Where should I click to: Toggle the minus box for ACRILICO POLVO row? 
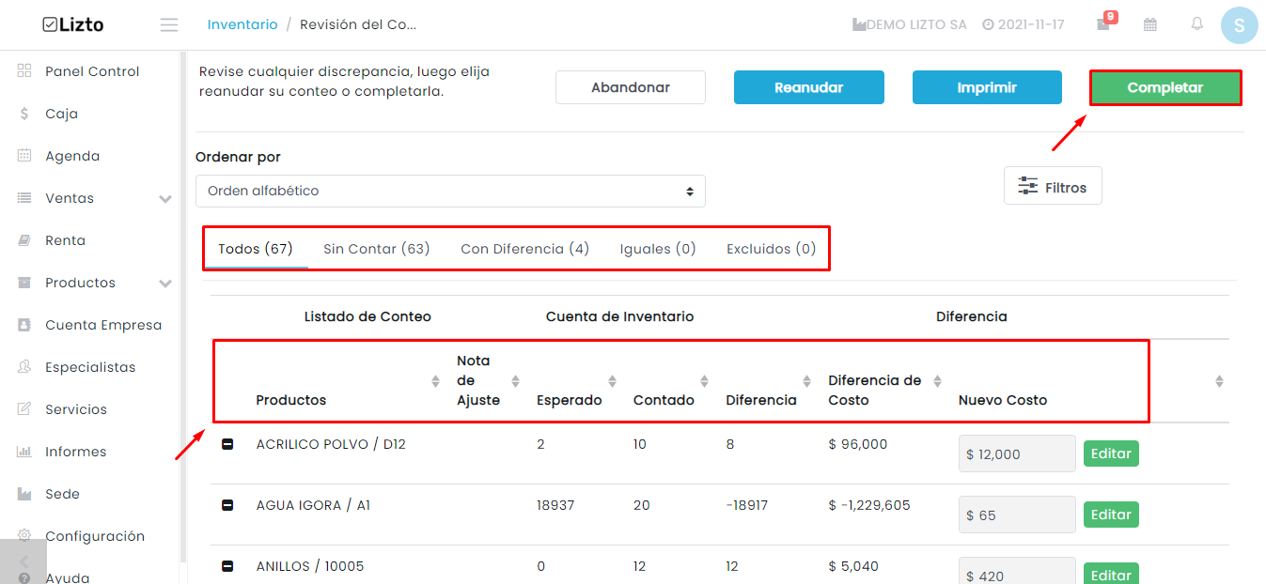(227, 444)
